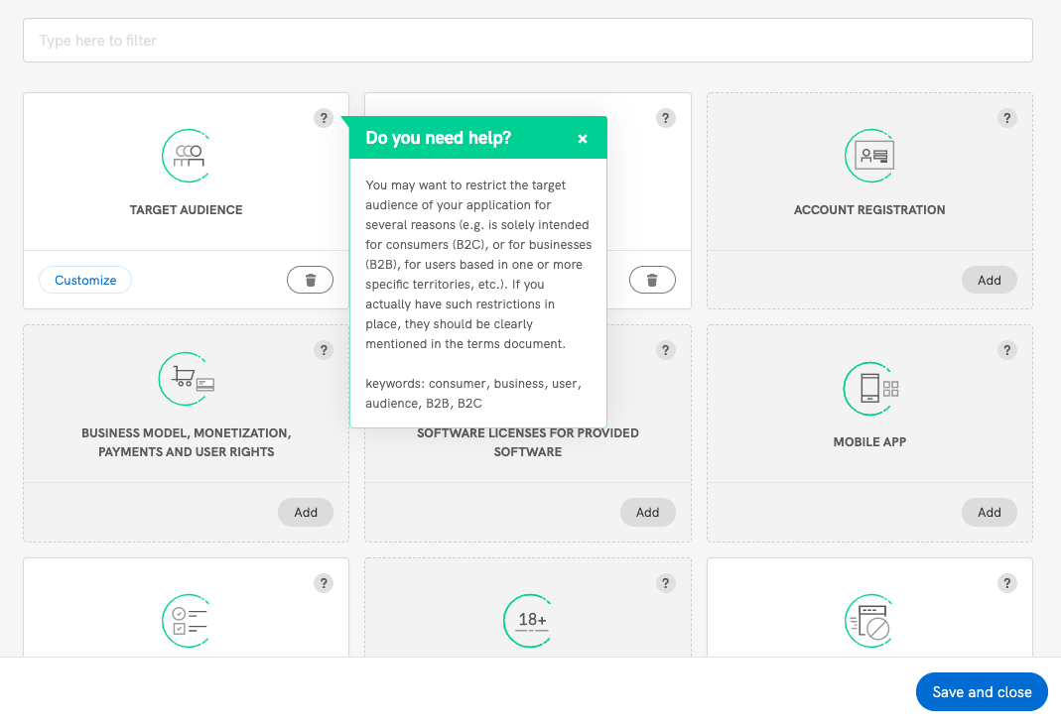
Task: Remove the second card using trash button
Action: coord(652,281)
